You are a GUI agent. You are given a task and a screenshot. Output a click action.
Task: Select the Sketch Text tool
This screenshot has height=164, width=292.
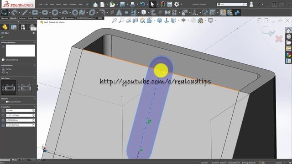pyautogui.click(x=119, y=13)
